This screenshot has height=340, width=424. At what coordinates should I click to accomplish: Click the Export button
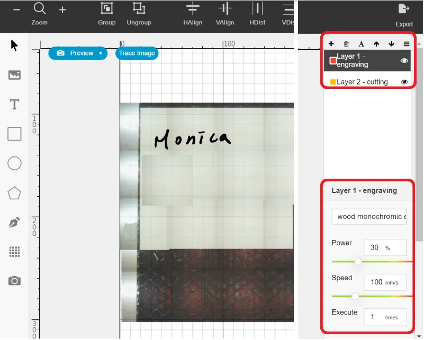click(404, 15)
